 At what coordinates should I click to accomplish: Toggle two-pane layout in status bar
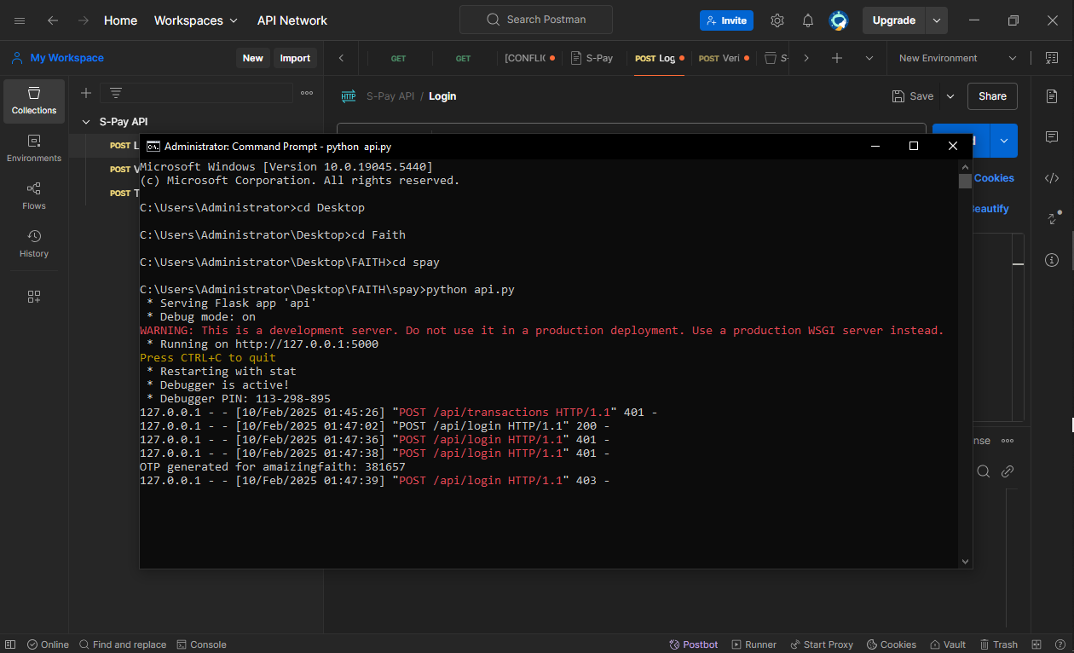pyautogui.click(x=1036, y=644)
